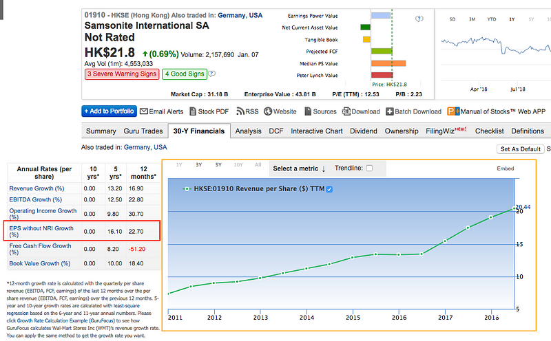Open the Definitions tab
551x341 pixels.
click(528, 131)
